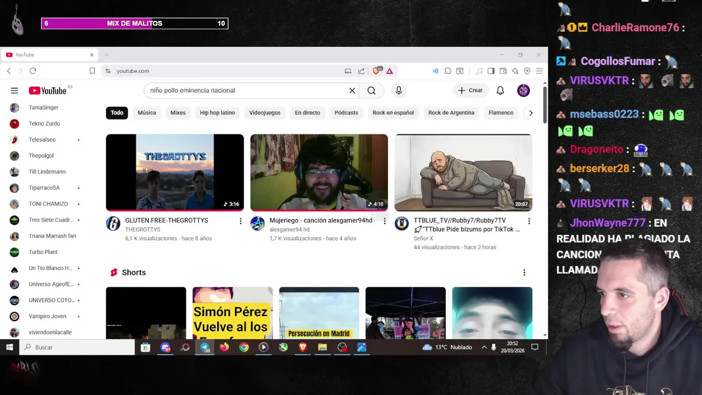Open the browser extensions puzzle icon
Image resolution: width=702 pixels, height=395 pixels.
(x=448, y=71)
